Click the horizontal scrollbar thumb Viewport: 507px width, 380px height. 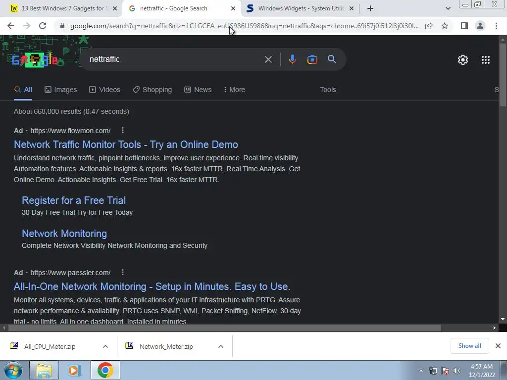click(x=225, y=328)
